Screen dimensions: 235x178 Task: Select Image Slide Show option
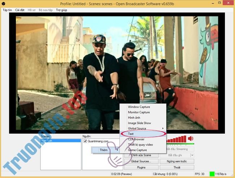click(x=143, y=123)
